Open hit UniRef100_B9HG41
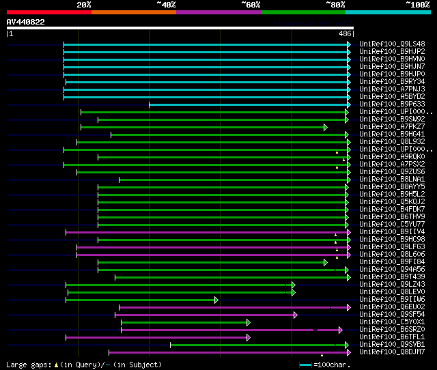 [x=392, y=134]
